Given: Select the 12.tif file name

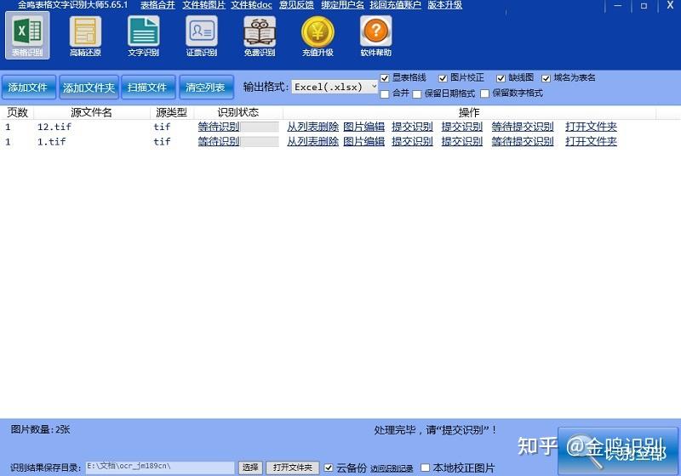Looking at the screenshot, I should coord(54,127).
